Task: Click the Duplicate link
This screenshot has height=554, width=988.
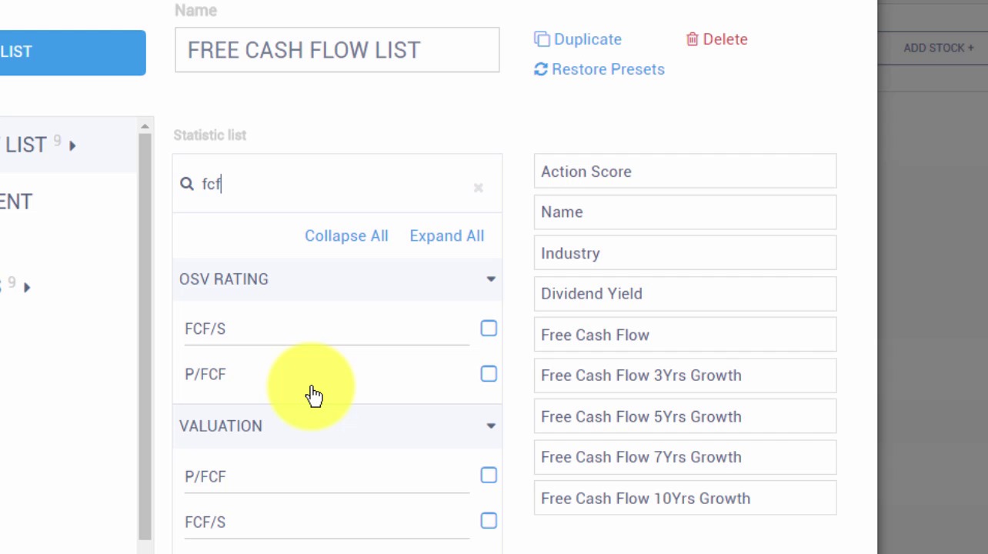Action: [x=588, y=39]
